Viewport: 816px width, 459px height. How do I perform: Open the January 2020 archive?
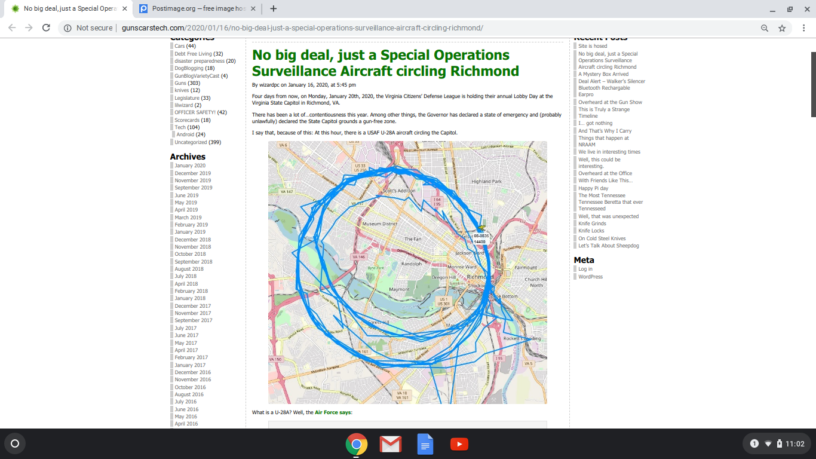pos(190,166)
